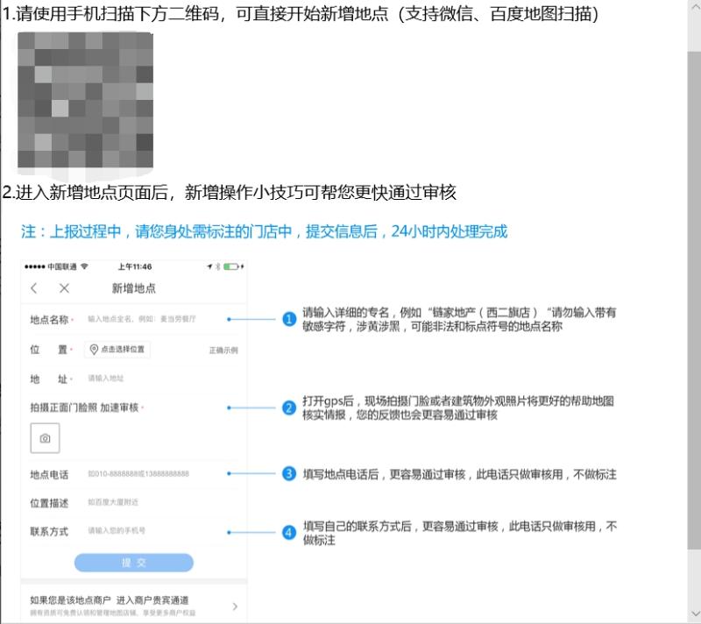Select the camera icon to upload storefront photo
Image resolution: width=701 pixels, height=624 pixels.
(x=45, y=436)
